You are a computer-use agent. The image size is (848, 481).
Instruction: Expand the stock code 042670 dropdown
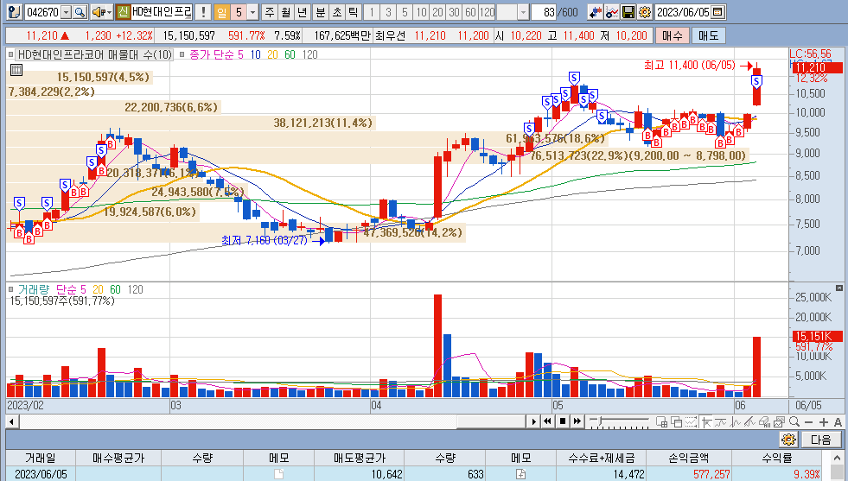click(67, 12)
